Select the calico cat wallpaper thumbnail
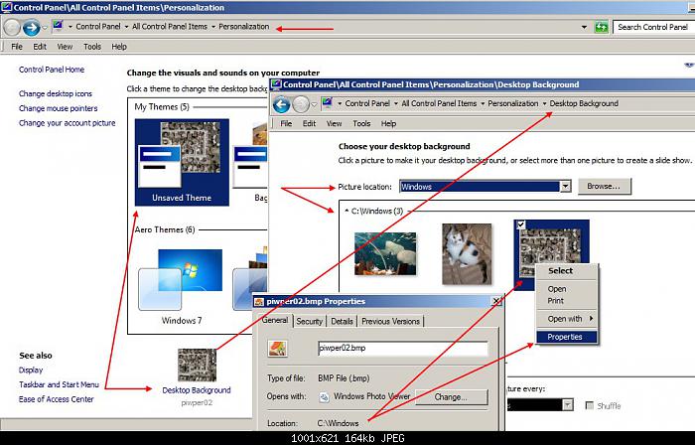695x445 pixels. (467, 253)
